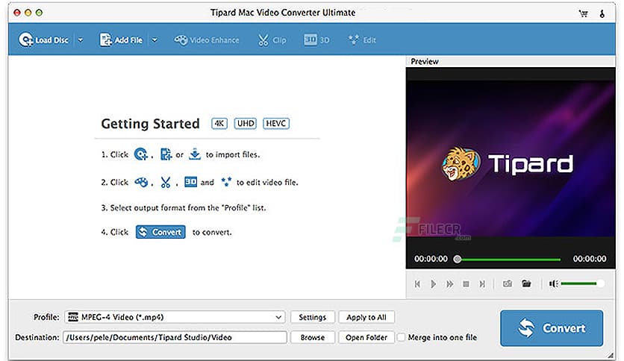Take a snapshot with the camera icon
Image resolution: width=624 pixels, height=361 pixels.
[508, 284]
